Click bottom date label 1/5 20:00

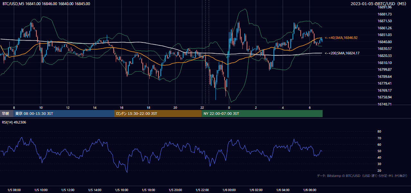point(175,190)
